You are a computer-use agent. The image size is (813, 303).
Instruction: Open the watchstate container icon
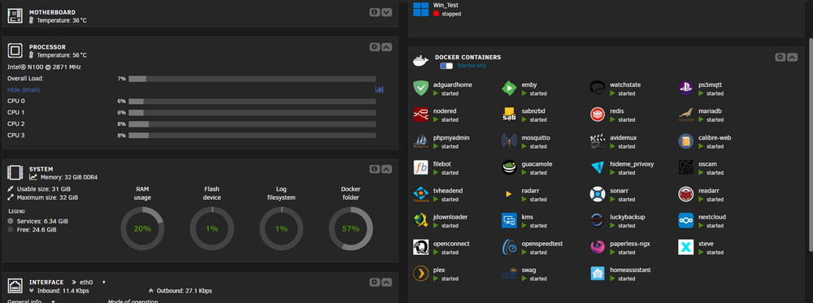(598, 89)
